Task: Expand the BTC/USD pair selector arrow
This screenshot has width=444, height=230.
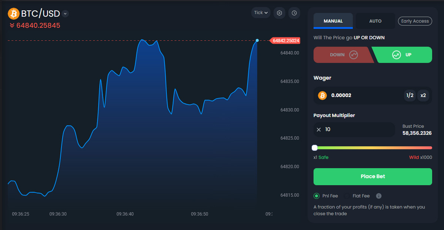Action: click(65, 14)
